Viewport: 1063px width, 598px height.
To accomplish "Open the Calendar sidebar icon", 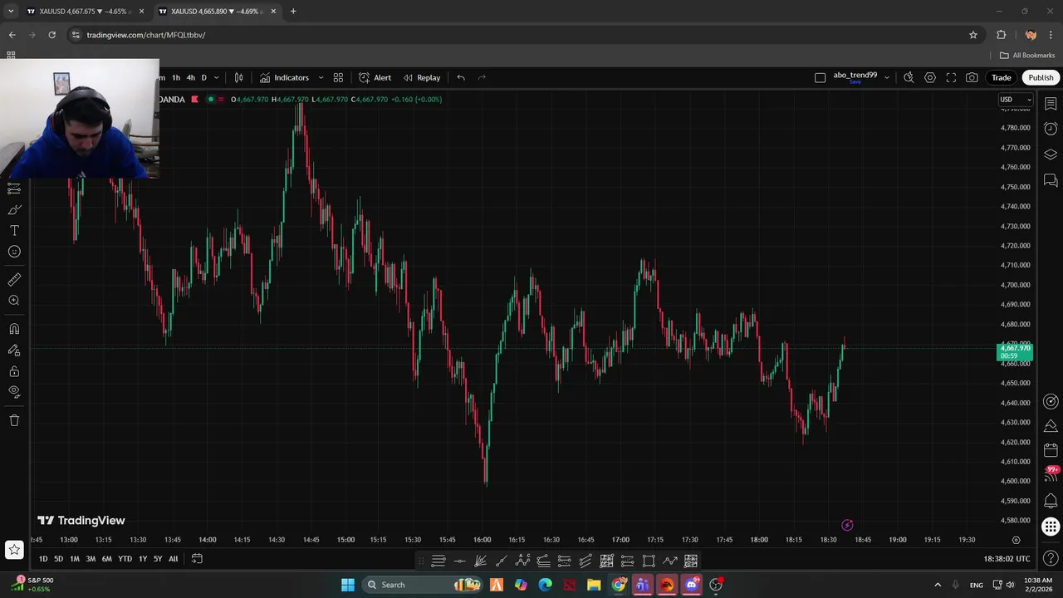I will 1051,451.
